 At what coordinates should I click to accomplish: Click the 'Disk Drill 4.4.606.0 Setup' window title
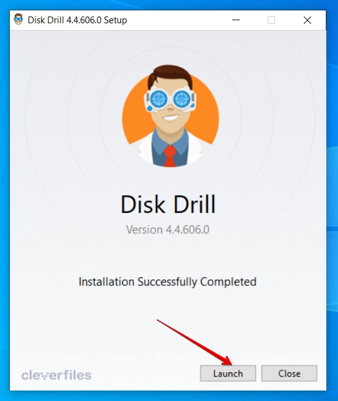click(x=78, y=20)
